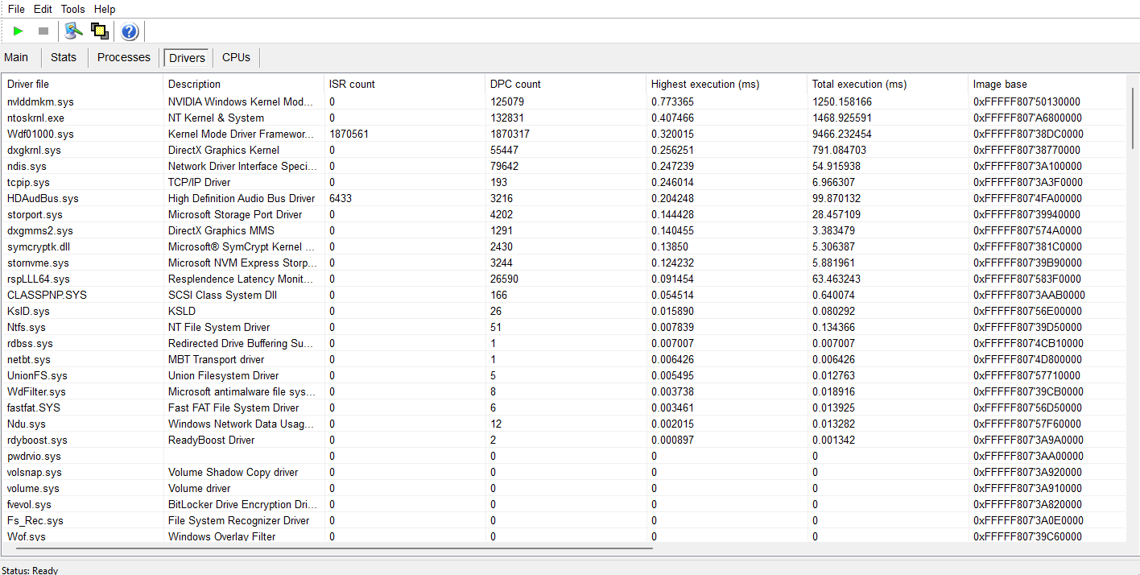Viewport: 1140px width, 575px height.
Task: Open the options icon with computer and pen
Action: (x=74, y=31)
